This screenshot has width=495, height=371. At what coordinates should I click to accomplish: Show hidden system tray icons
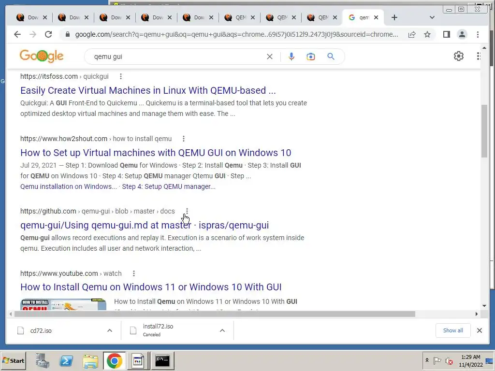click(x=427, y=360)
